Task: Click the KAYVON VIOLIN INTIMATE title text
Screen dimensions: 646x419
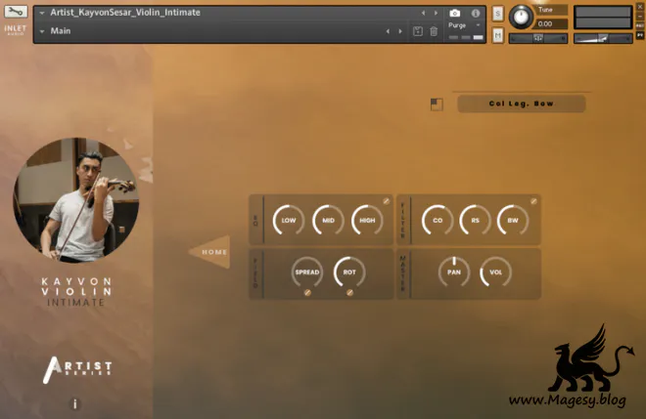Action: [x=76, y=292]
